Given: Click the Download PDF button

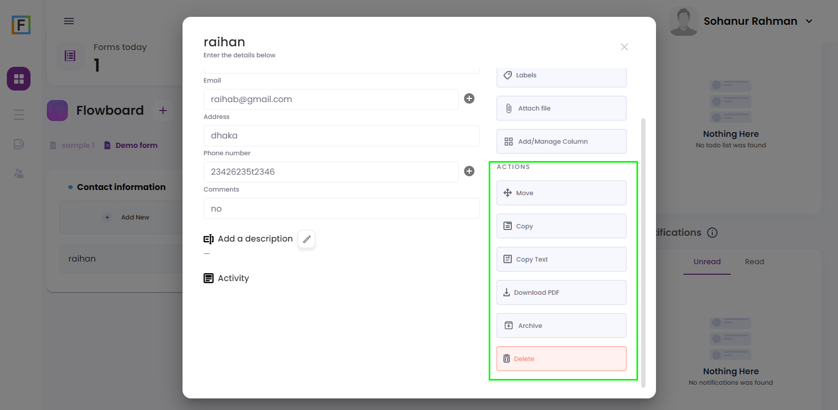Looking at the screenshot, I should (561, 292).
